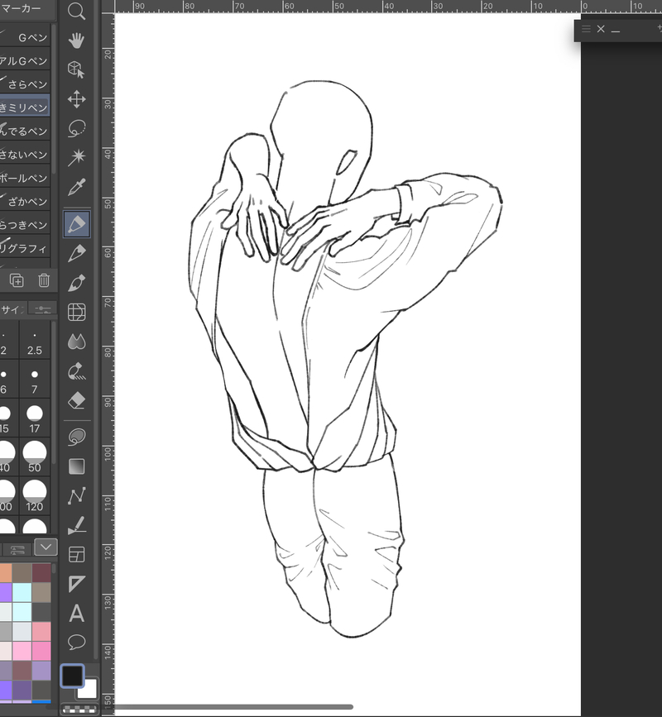Choose the Gradient tool

tap(76, 466)
